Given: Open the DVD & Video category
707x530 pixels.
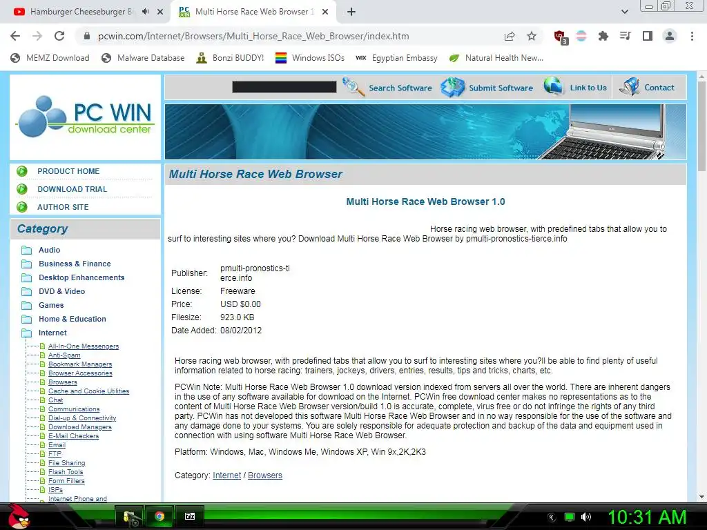Looking at the screenshot, I should click(61, 291).
